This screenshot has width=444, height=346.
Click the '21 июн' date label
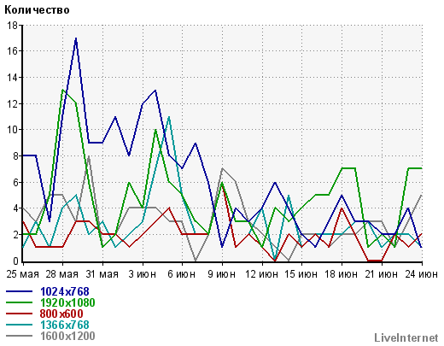click(382, 274)
